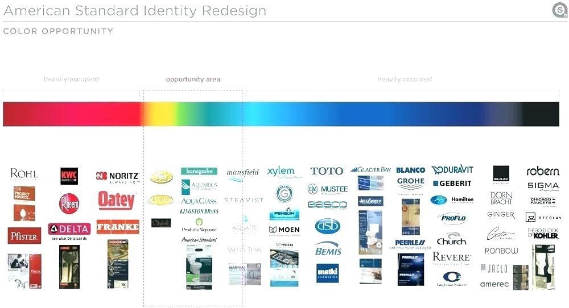
Task: Click the Sigma logo
Action: [x=543, y=186]
